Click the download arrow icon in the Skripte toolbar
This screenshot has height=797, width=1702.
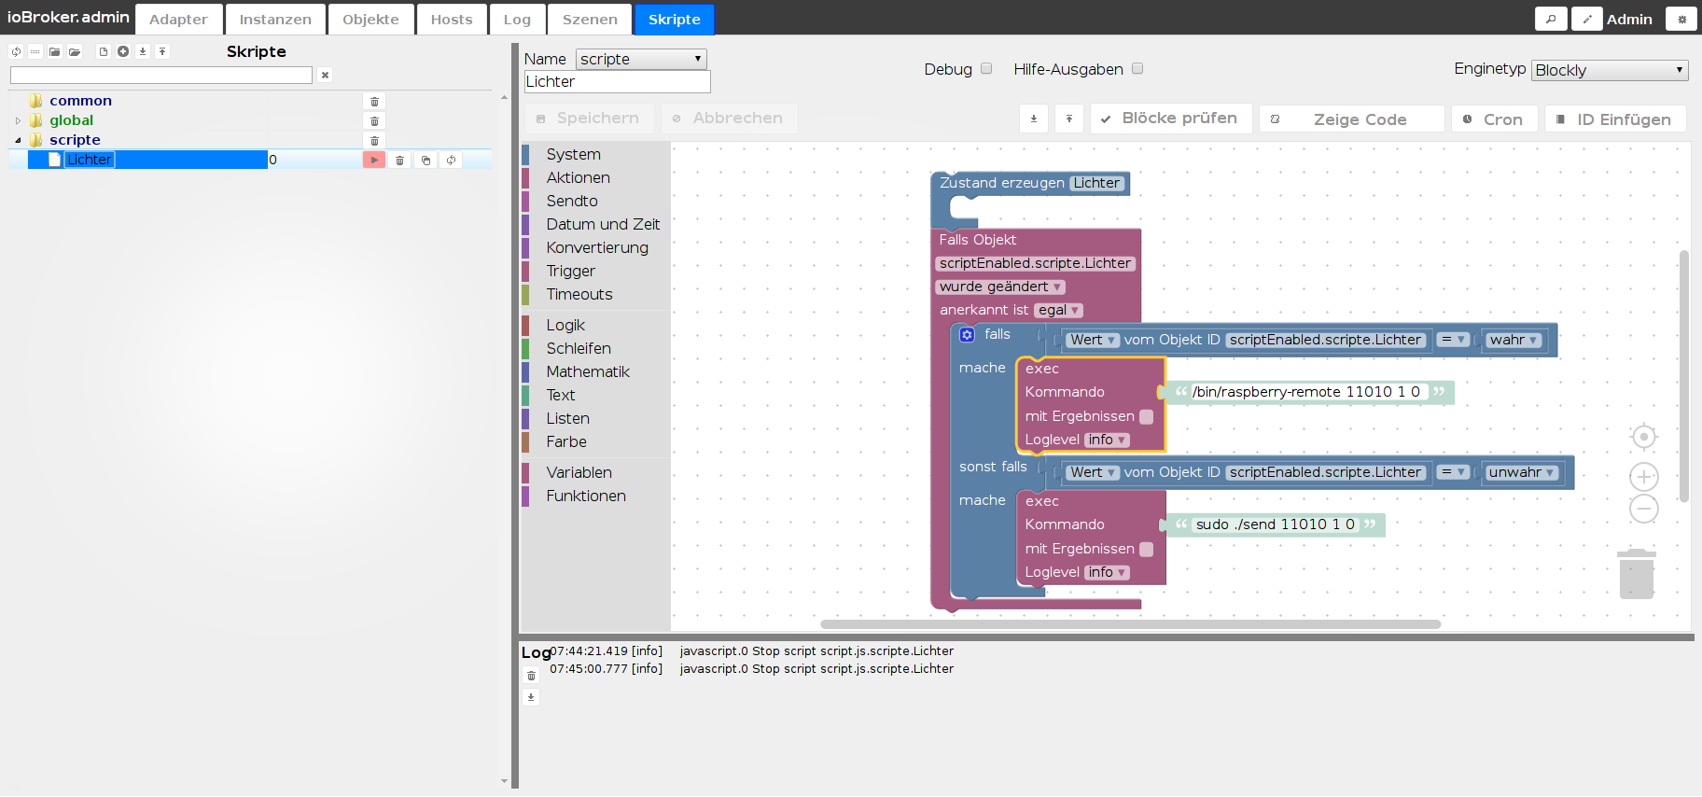pos(143,51)
